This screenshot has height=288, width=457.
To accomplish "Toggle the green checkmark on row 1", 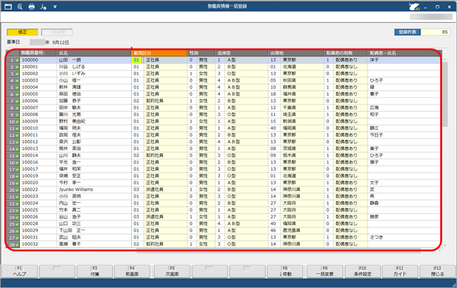I will [16, 60].
